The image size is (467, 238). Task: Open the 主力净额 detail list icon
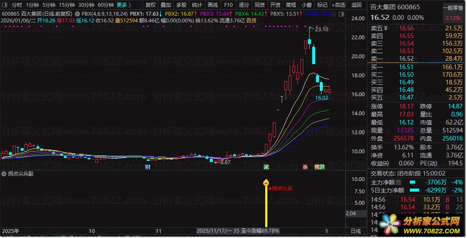[x=398, y=182]
